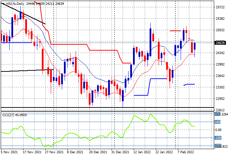Click the small triangle beside HSI.fs title
Screen dimensions: 228x156
(3, 4)
